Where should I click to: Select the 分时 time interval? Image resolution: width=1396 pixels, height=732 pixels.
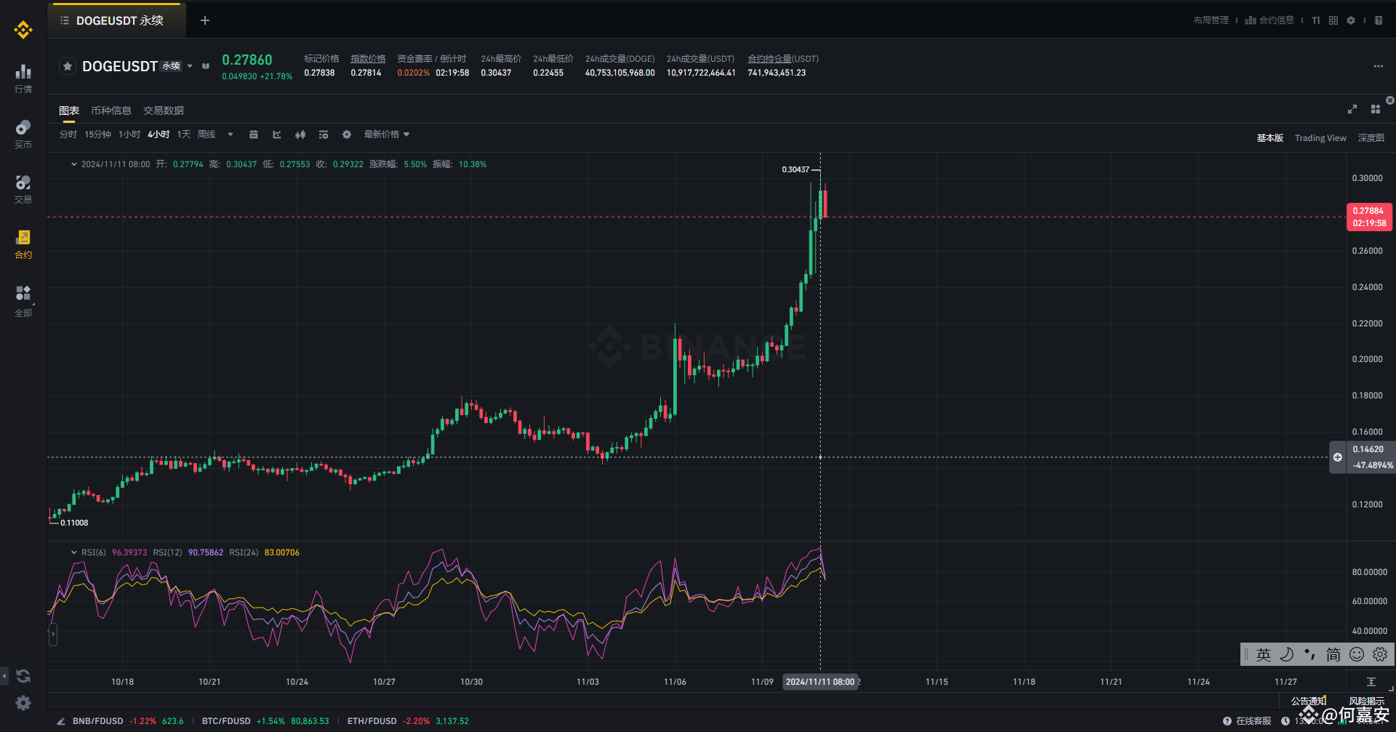68,134
